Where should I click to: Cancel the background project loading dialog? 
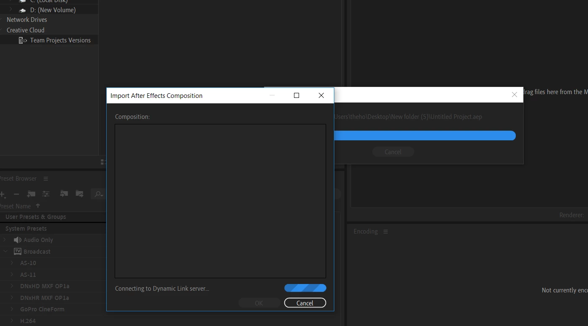click(x=393, y=152)
